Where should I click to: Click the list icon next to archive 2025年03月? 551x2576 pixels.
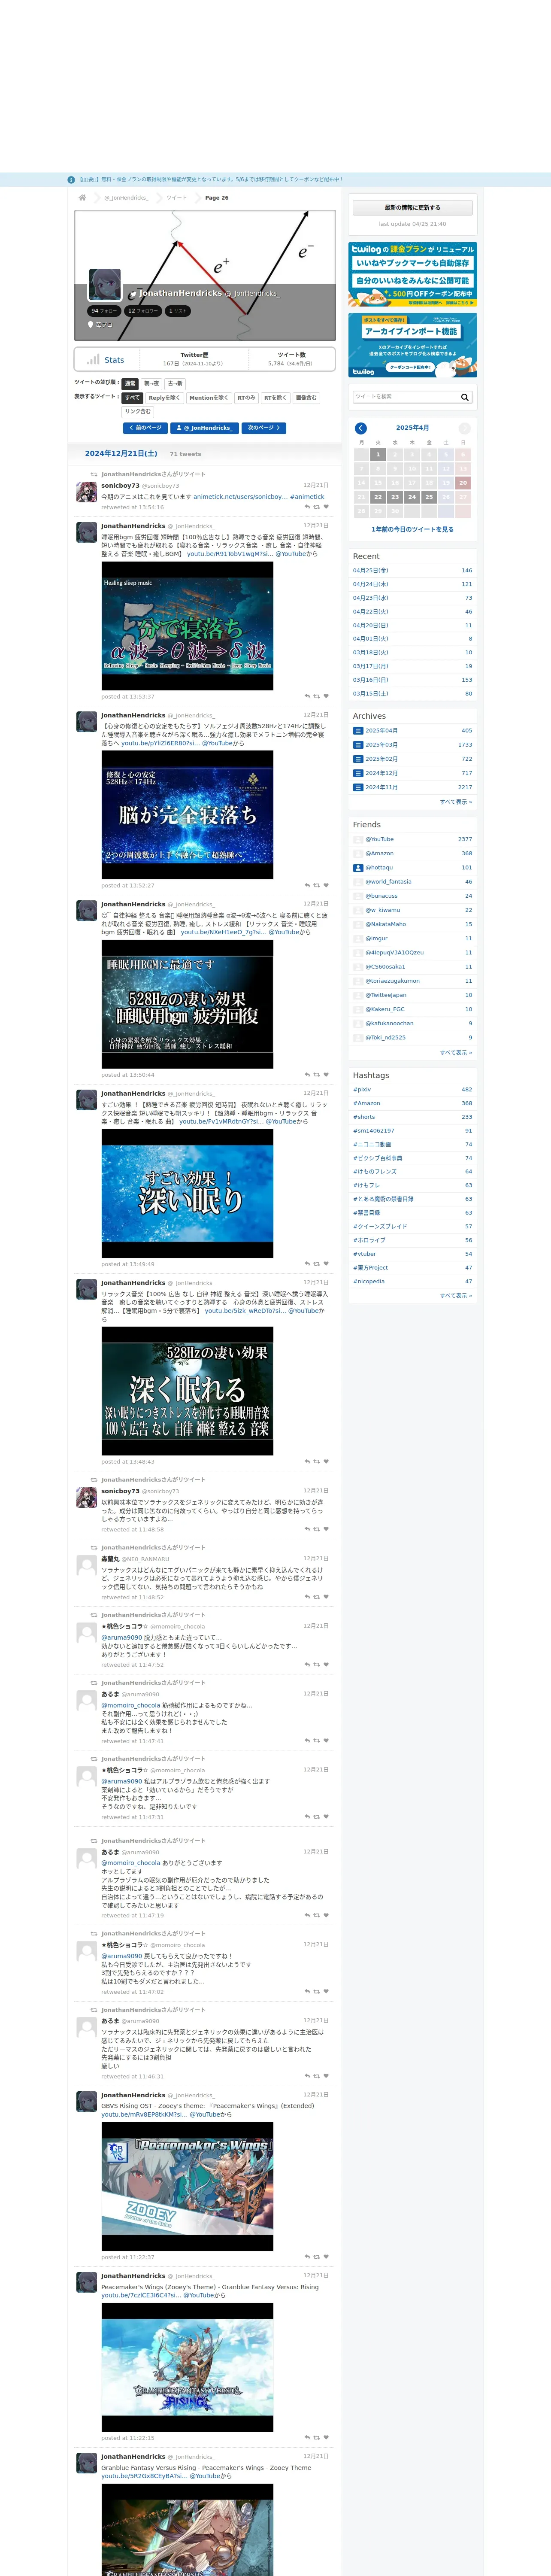point(358,745)
